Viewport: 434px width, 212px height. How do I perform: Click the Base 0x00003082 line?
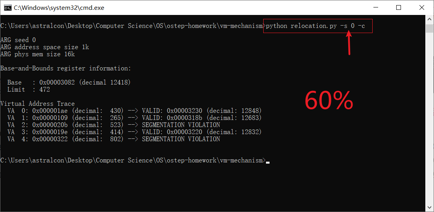click(69, 83)
